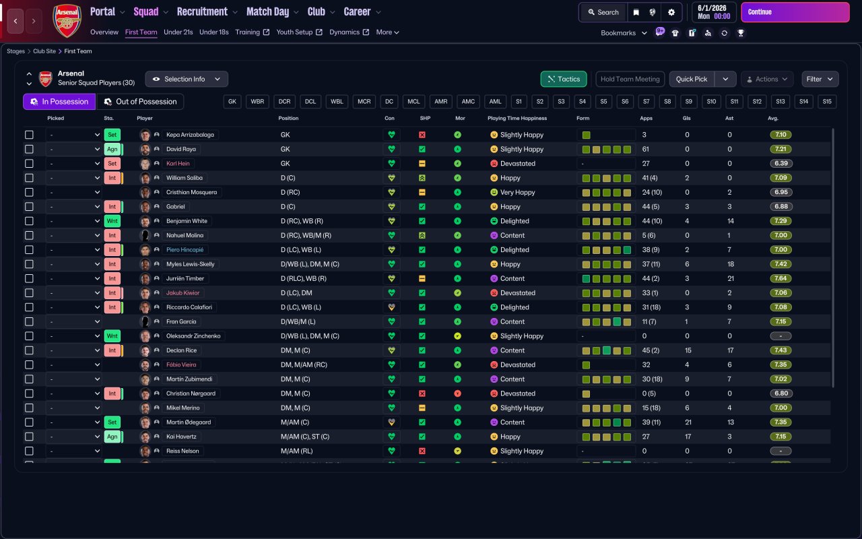Open the Picked dropdown for Gabriel
This screenshot has height=539, width=862.
click(74, 207)
